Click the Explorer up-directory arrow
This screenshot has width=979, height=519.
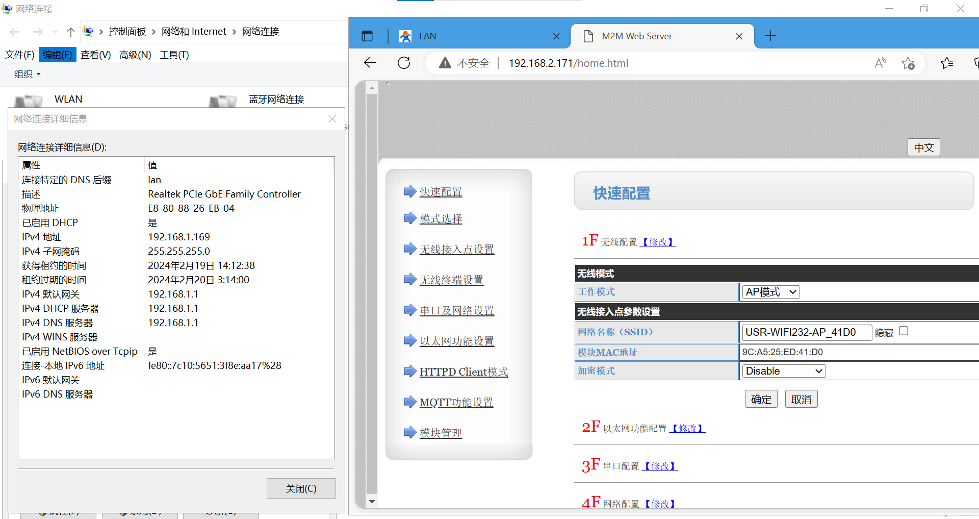coord(71,32)
